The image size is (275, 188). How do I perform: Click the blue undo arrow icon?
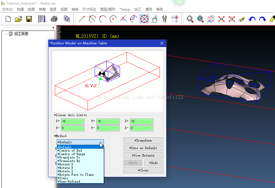pyautogui.click(x=252, y=19)
